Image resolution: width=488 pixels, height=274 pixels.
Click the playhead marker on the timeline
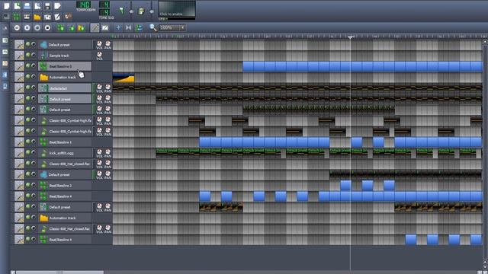(351, 37)
